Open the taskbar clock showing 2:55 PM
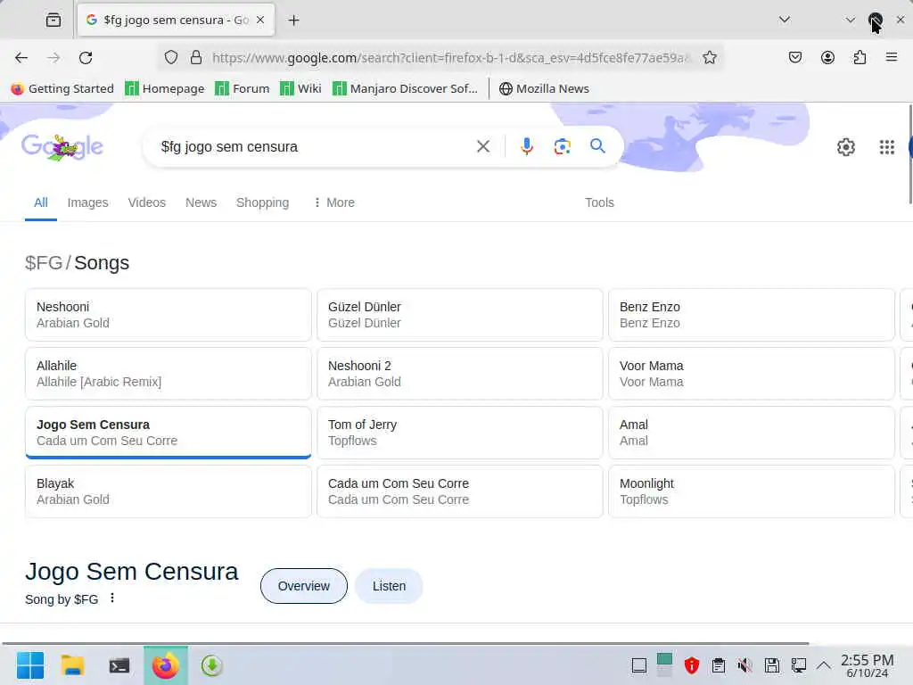913x685 pixels. (x=867, y=665)
